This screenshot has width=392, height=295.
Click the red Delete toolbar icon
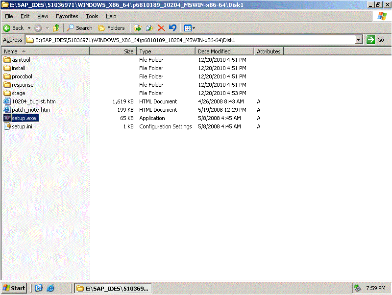[x=161, y=28]
